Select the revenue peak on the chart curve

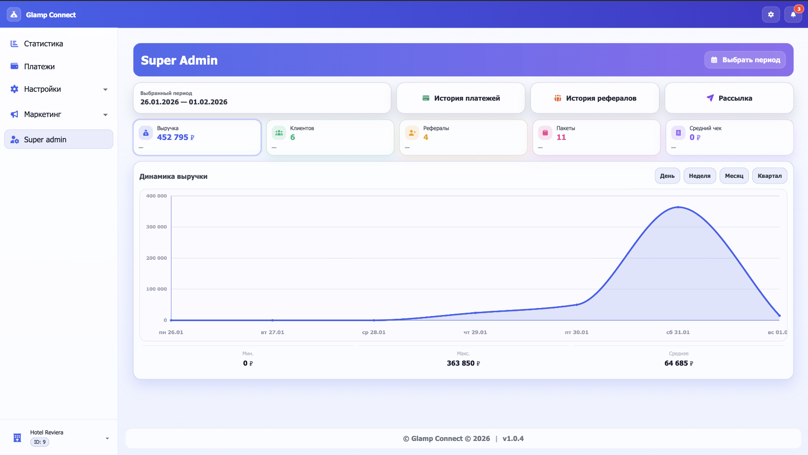(677, 207)
